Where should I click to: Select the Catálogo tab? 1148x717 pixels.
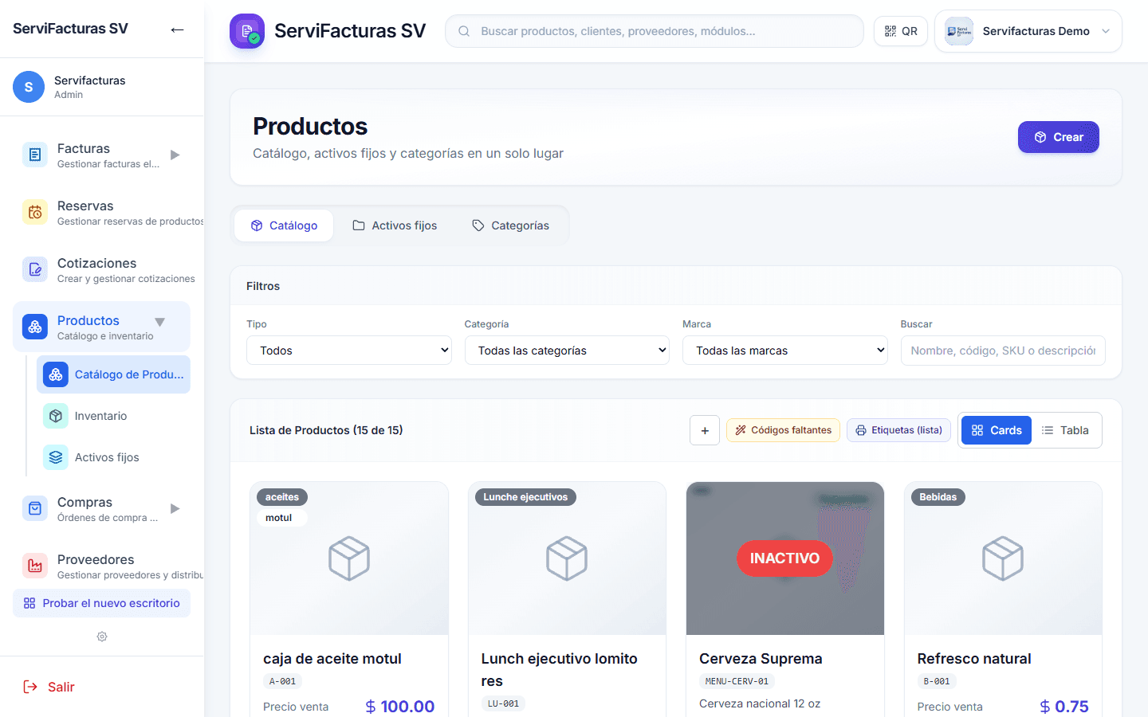(x=284, y=225)
